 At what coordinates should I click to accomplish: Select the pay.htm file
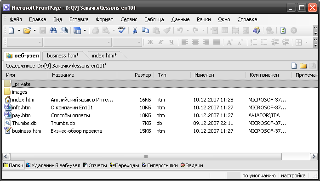(x=21, y=115)
